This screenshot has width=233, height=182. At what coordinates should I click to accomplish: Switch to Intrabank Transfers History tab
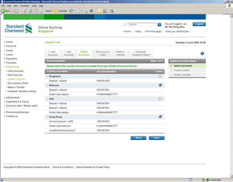[x=141, y=53]
